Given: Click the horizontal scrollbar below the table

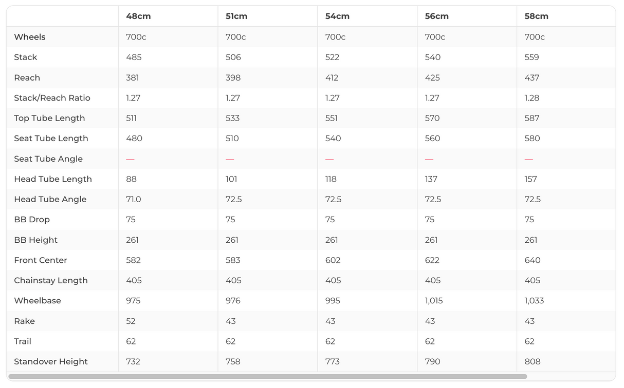Looking at the screenshot, I should click(x=267, y=376).
